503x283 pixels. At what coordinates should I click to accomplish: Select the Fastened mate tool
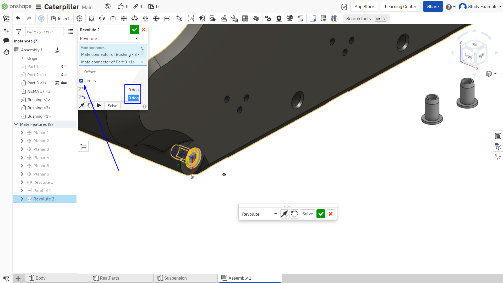tap(91, 18)
